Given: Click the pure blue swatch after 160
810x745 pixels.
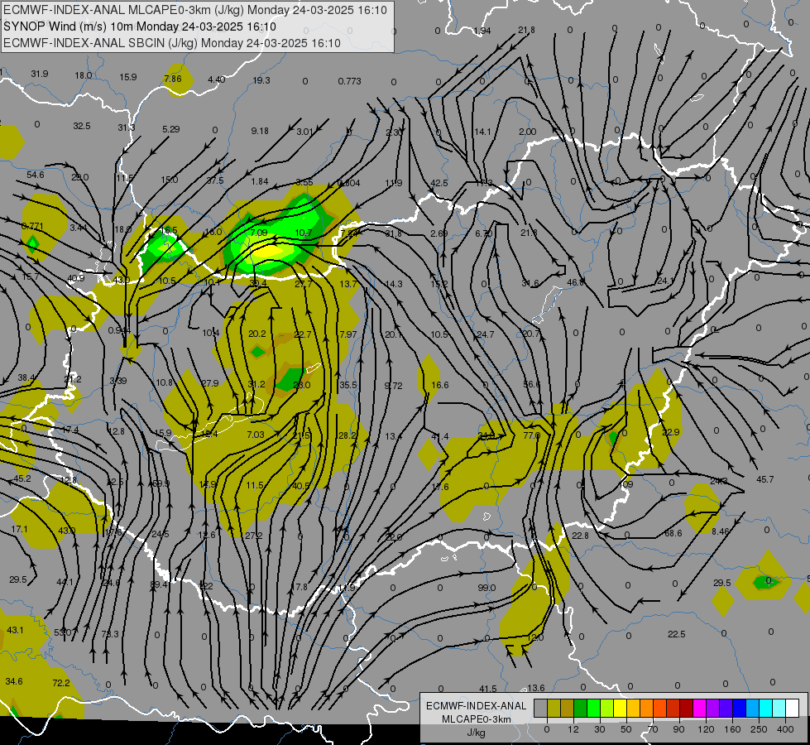Looking at the screenshot, I should [739, 708].
